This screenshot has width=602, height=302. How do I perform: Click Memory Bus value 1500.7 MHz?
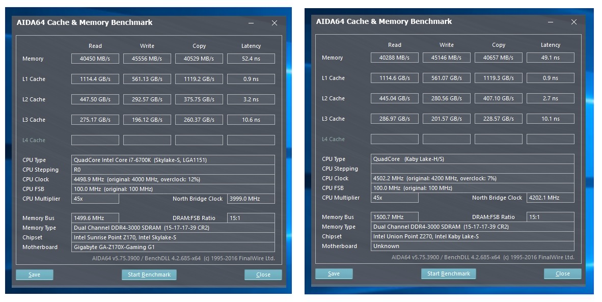click(x=395, y=217)
